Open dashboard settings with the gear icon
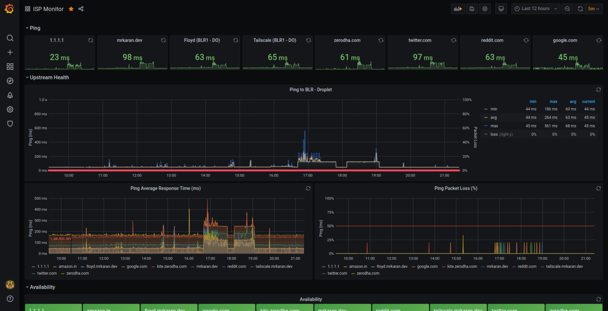The height and width of the screenshot is (311, 608). pyautogui.click(x=485, y=8)
